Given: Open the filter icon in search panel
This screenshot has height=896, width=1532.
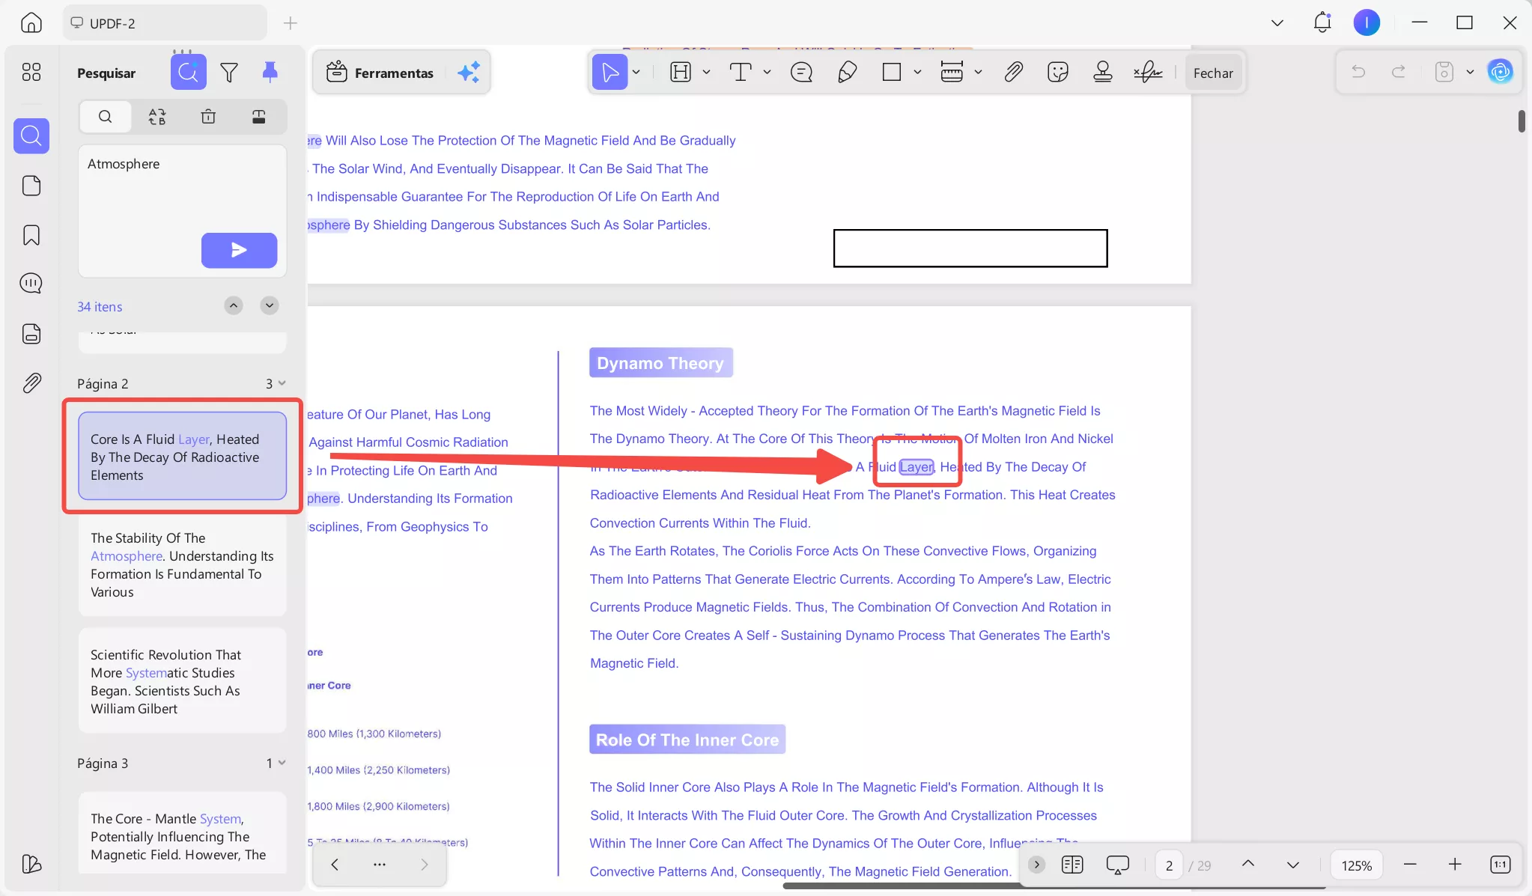Looking at the screenshot, I should [229, 73].
